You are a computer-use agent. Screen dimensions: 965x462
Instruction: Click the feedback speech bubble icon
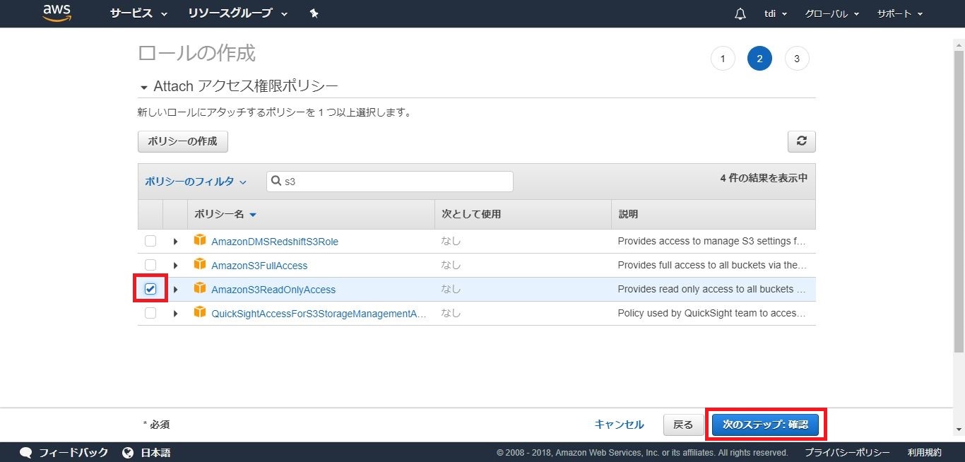coord(26,452)
